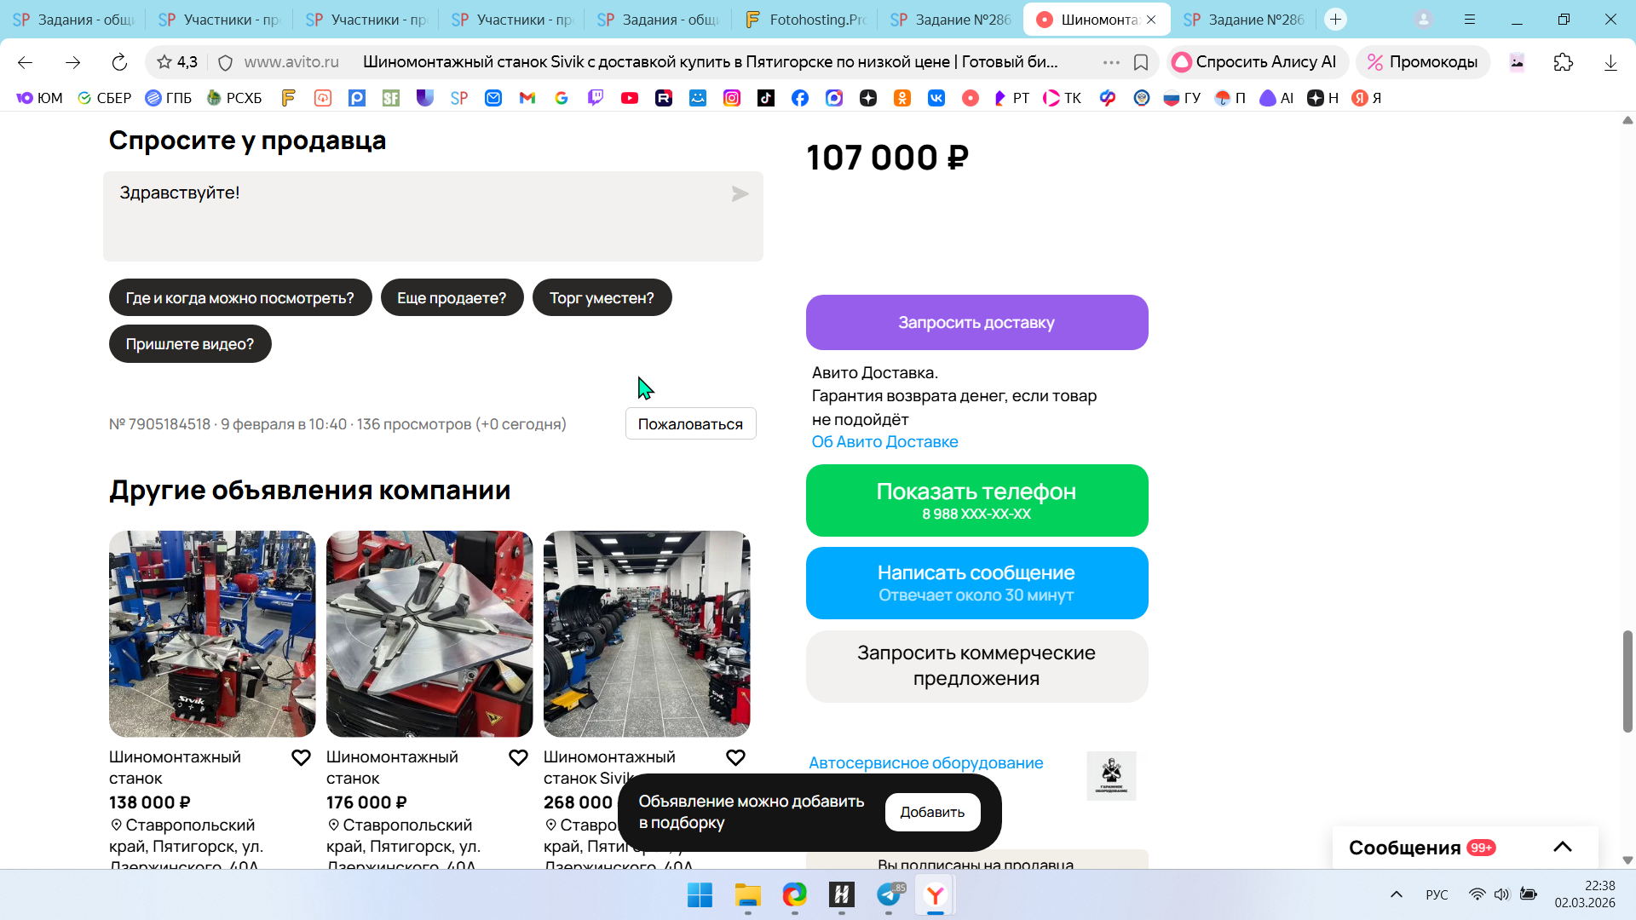Click the page vertical scrollbar thumb
The image size is (1636, 920).
pyautogui.click(x=1627, y=681)
